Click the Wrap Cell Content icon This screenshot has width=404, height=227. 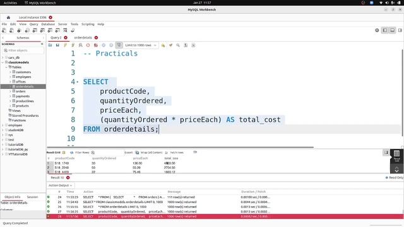click(167, 153)
